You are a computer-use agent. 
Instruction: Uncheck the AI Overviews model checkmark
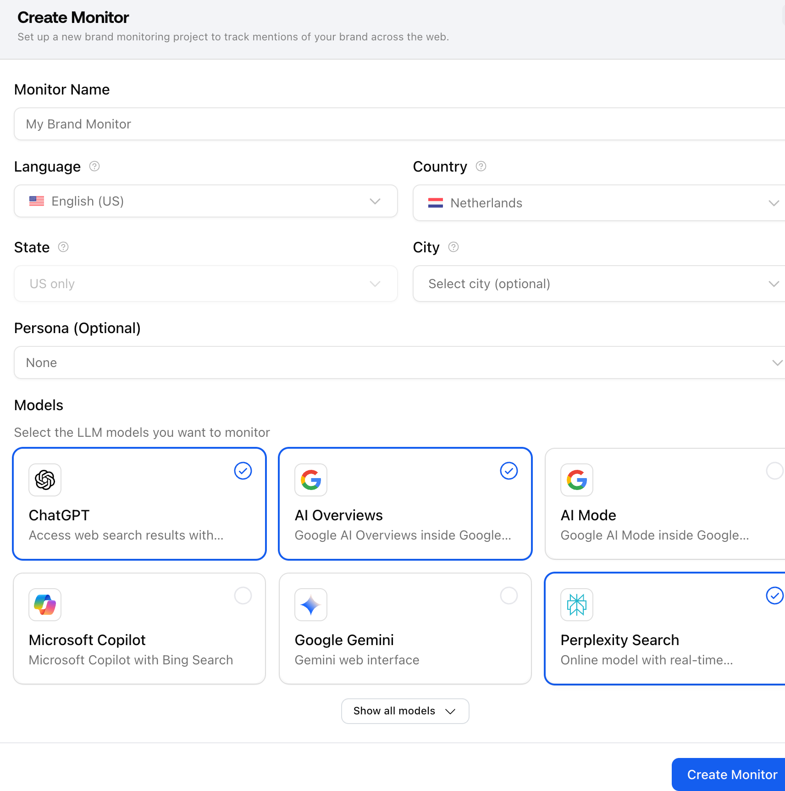(509, 471)
